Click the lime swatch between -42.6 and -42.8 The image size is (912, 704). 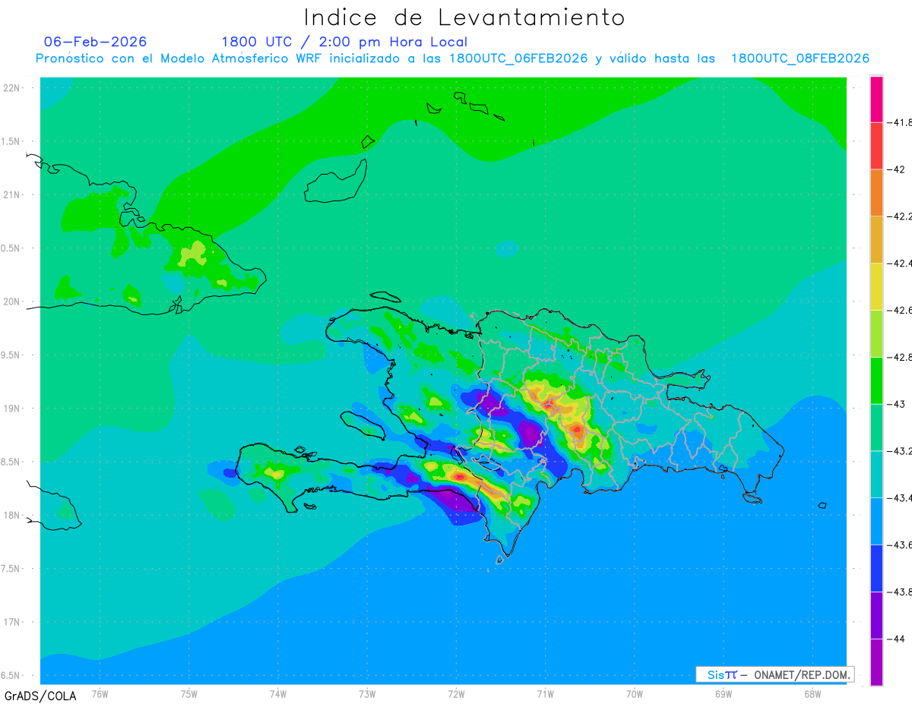876,333
